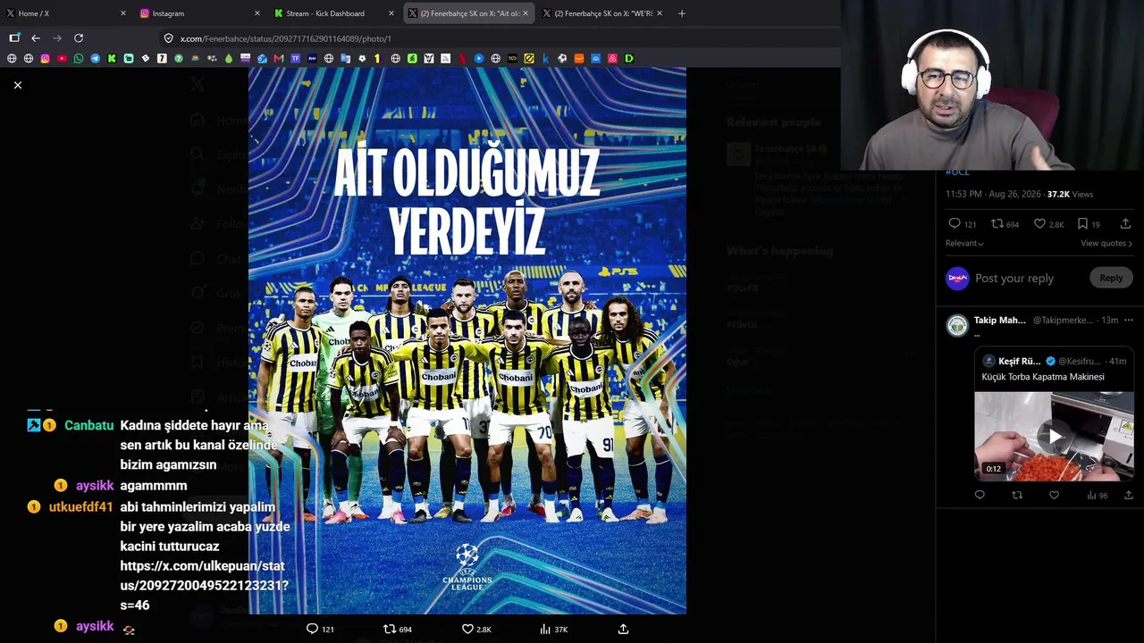View the 96 views stat on the Takip Mah post
The image size is (1144, 643).
point(1097,495)
